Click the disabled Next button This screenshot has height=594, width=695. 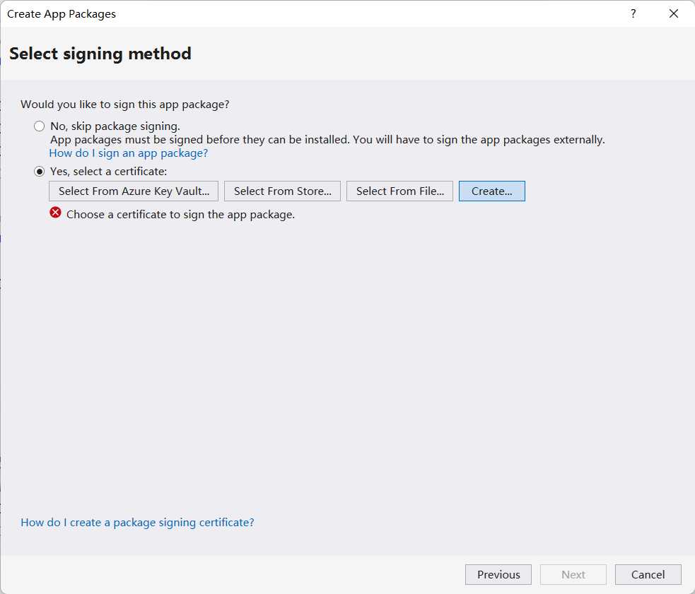(x=573, y=574)
